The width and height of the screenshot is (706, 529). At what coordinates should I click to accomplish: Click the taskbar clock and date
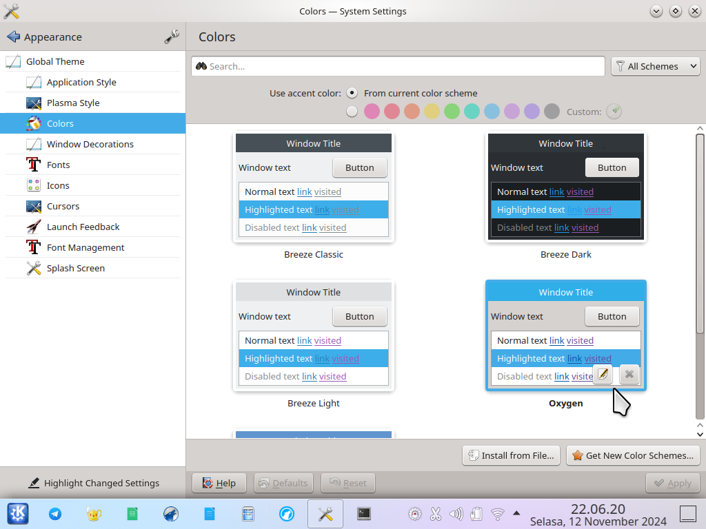(598, 515)
